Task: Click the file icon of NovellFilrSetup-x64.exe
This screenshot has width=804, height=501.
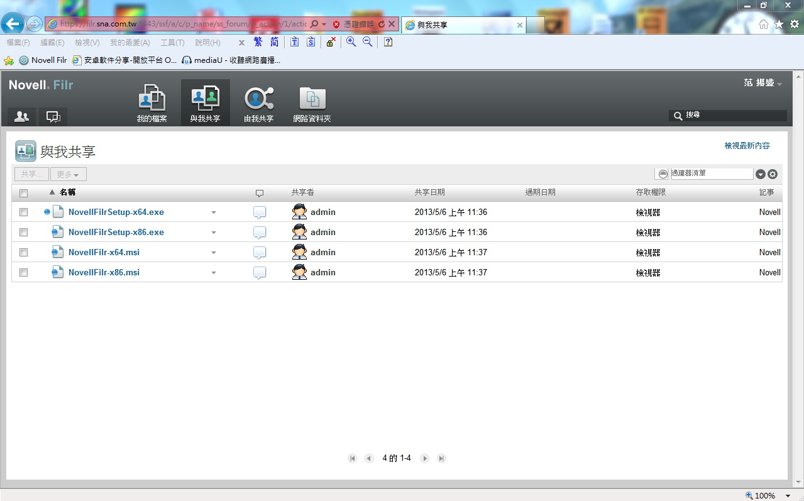Action: 58,212
